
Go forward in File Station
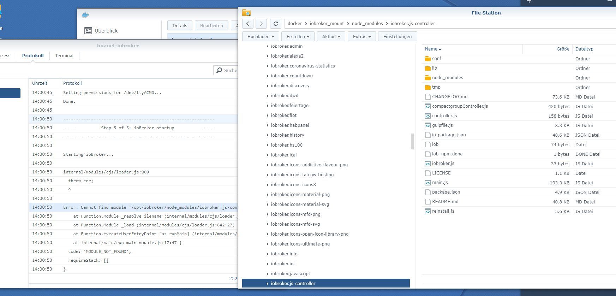tap(261, 24)
